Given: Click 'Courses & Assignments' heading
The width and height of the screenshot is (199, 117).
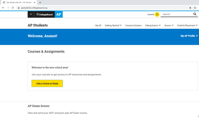Looking at the screenshot, I should tap(46, 52).
